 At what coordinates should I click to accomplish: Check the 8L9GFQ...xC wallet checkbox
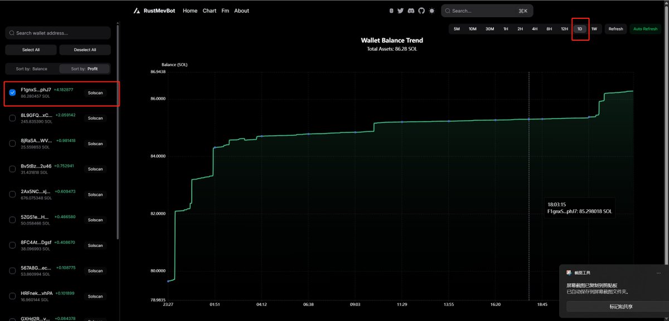click(12, 118)
